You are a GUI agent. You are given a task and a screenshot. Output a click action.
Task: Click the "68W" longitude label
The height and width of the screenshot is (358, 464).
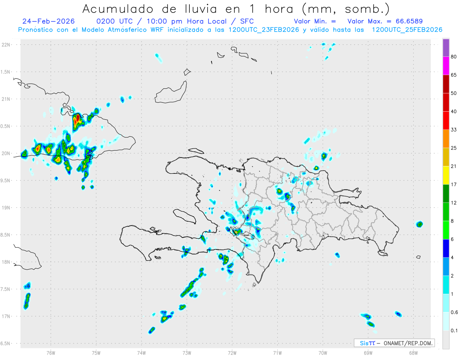coord(413,353)
